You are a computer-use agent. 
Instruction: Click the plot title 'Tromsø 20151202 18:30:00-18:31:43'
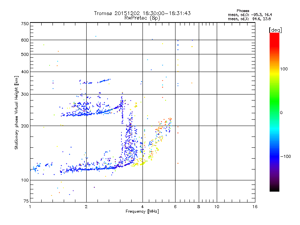pos(142,13)
